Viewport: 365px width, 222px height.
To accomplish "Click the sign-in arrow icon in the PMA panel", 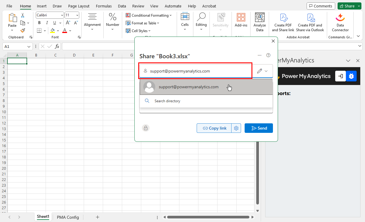I will 340,76.
